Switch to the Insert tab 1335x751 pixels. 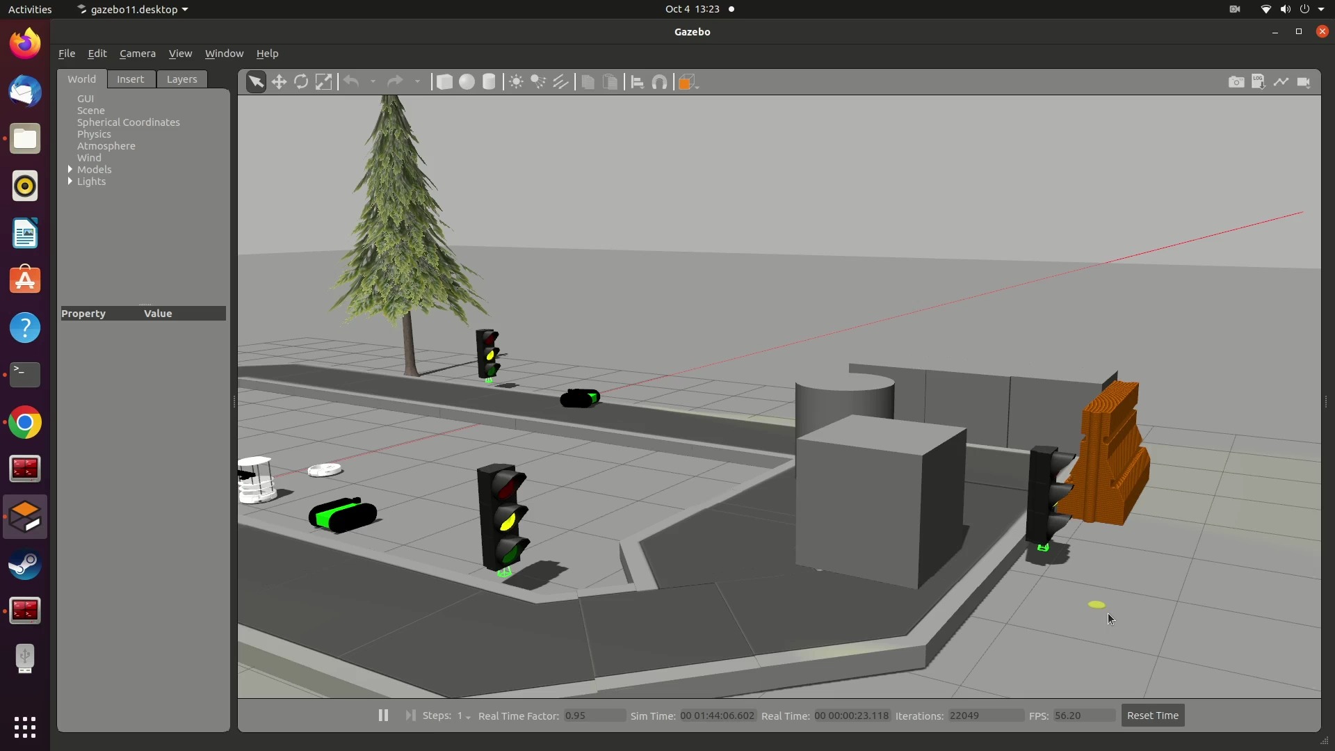tap(131, 79)
